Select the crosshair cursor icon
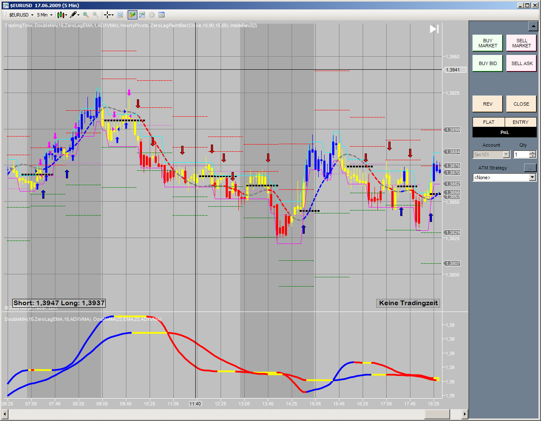The height and width of the screenshot is (421, 541). click(x=107, y=15)
